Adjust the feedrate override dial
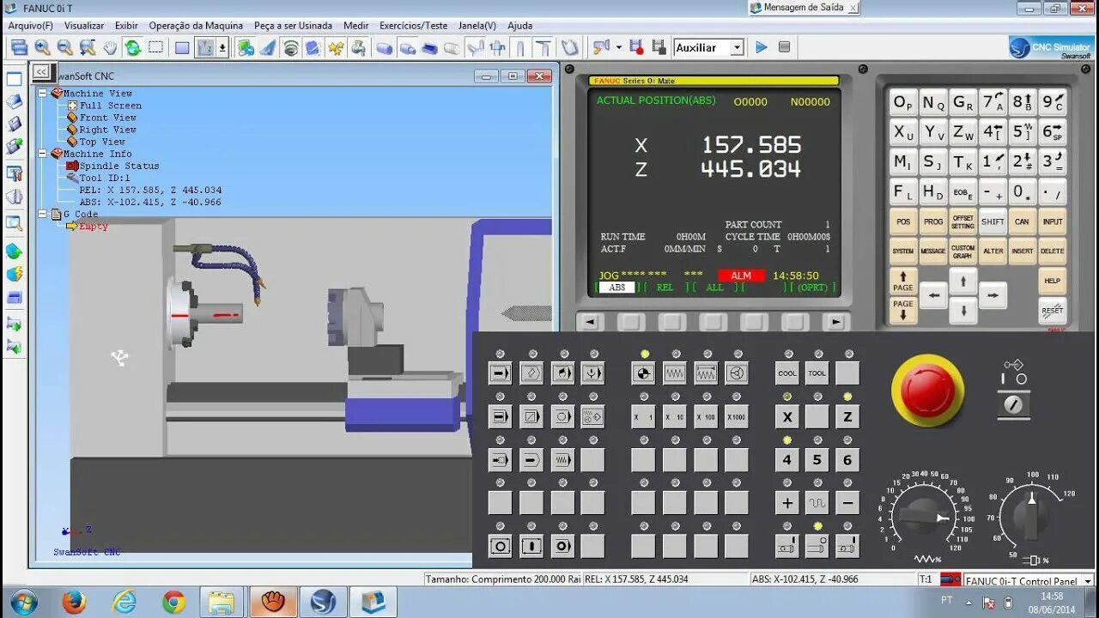 point(923,518)
